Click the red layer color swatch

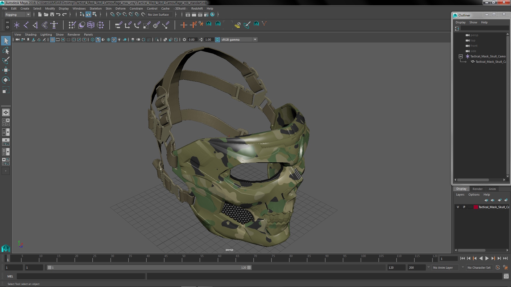coord(476,207)
